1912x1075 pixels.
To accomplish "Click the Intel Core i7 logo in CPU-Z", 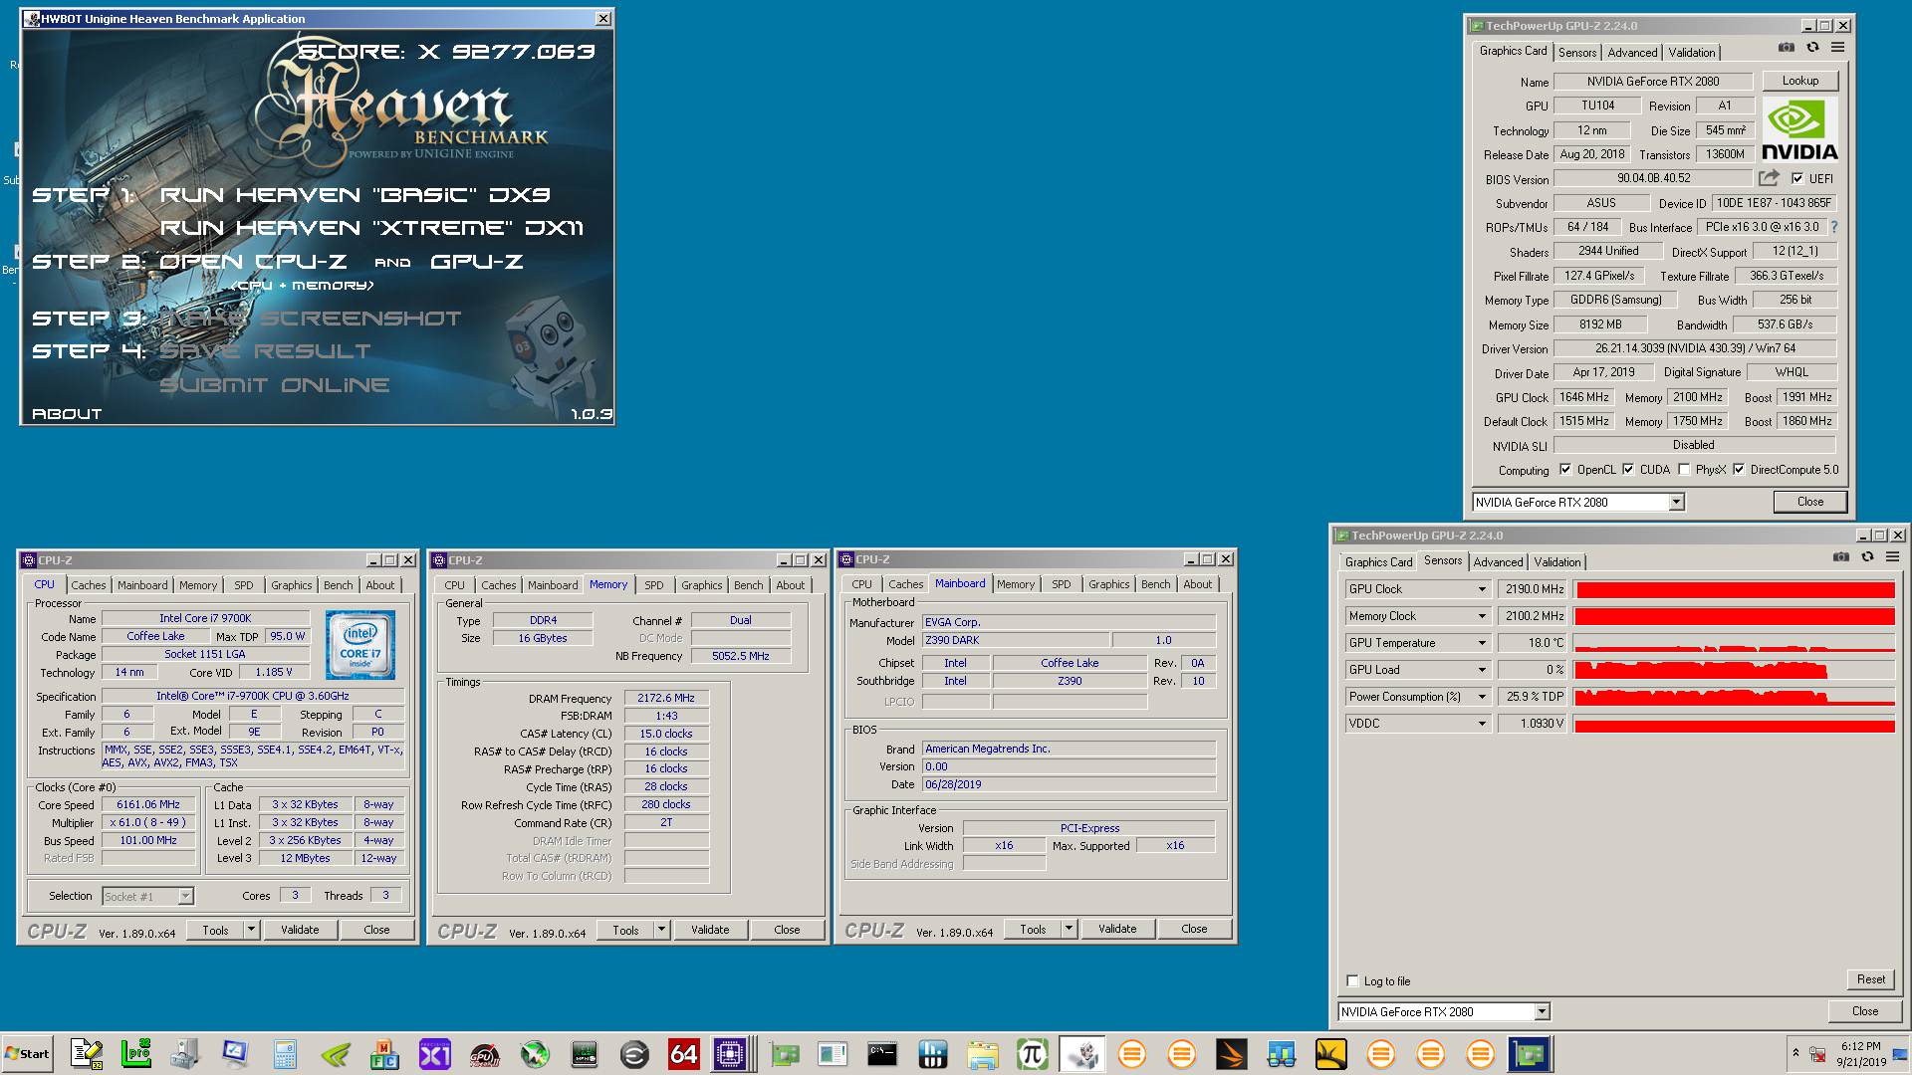I will click(x=359, y=645).
